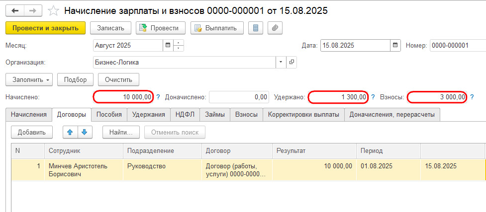
Task: Sort by the Подразделение column header
Action: [162, 151]
